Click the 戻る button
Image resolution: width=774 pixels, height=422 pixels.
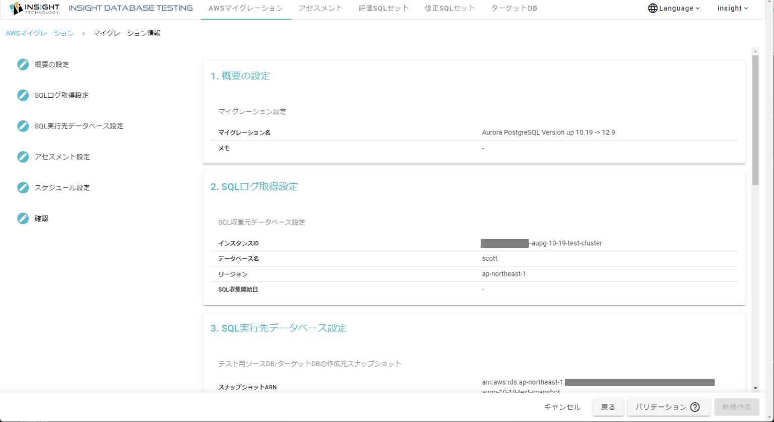(608, 407)
